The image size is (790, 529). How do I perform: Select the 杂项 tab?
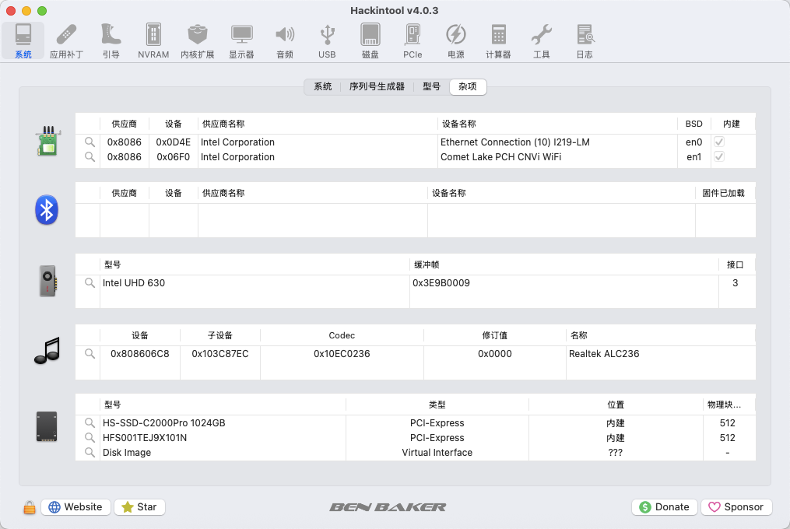pos(468,86)
